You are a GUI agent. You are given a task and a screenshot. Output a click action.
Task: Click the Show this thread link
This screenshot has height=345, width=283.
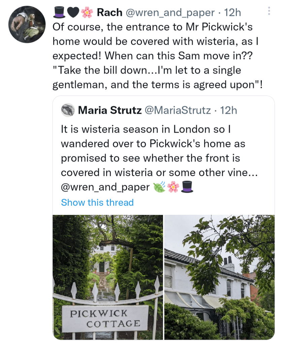(x=97, y=202)
